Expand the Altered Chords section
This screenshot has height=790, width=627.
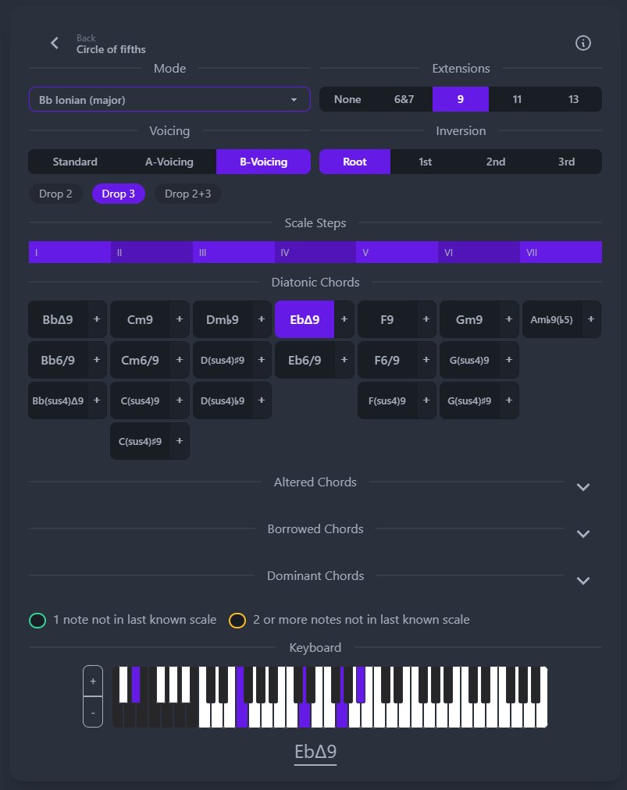point(583,486)
